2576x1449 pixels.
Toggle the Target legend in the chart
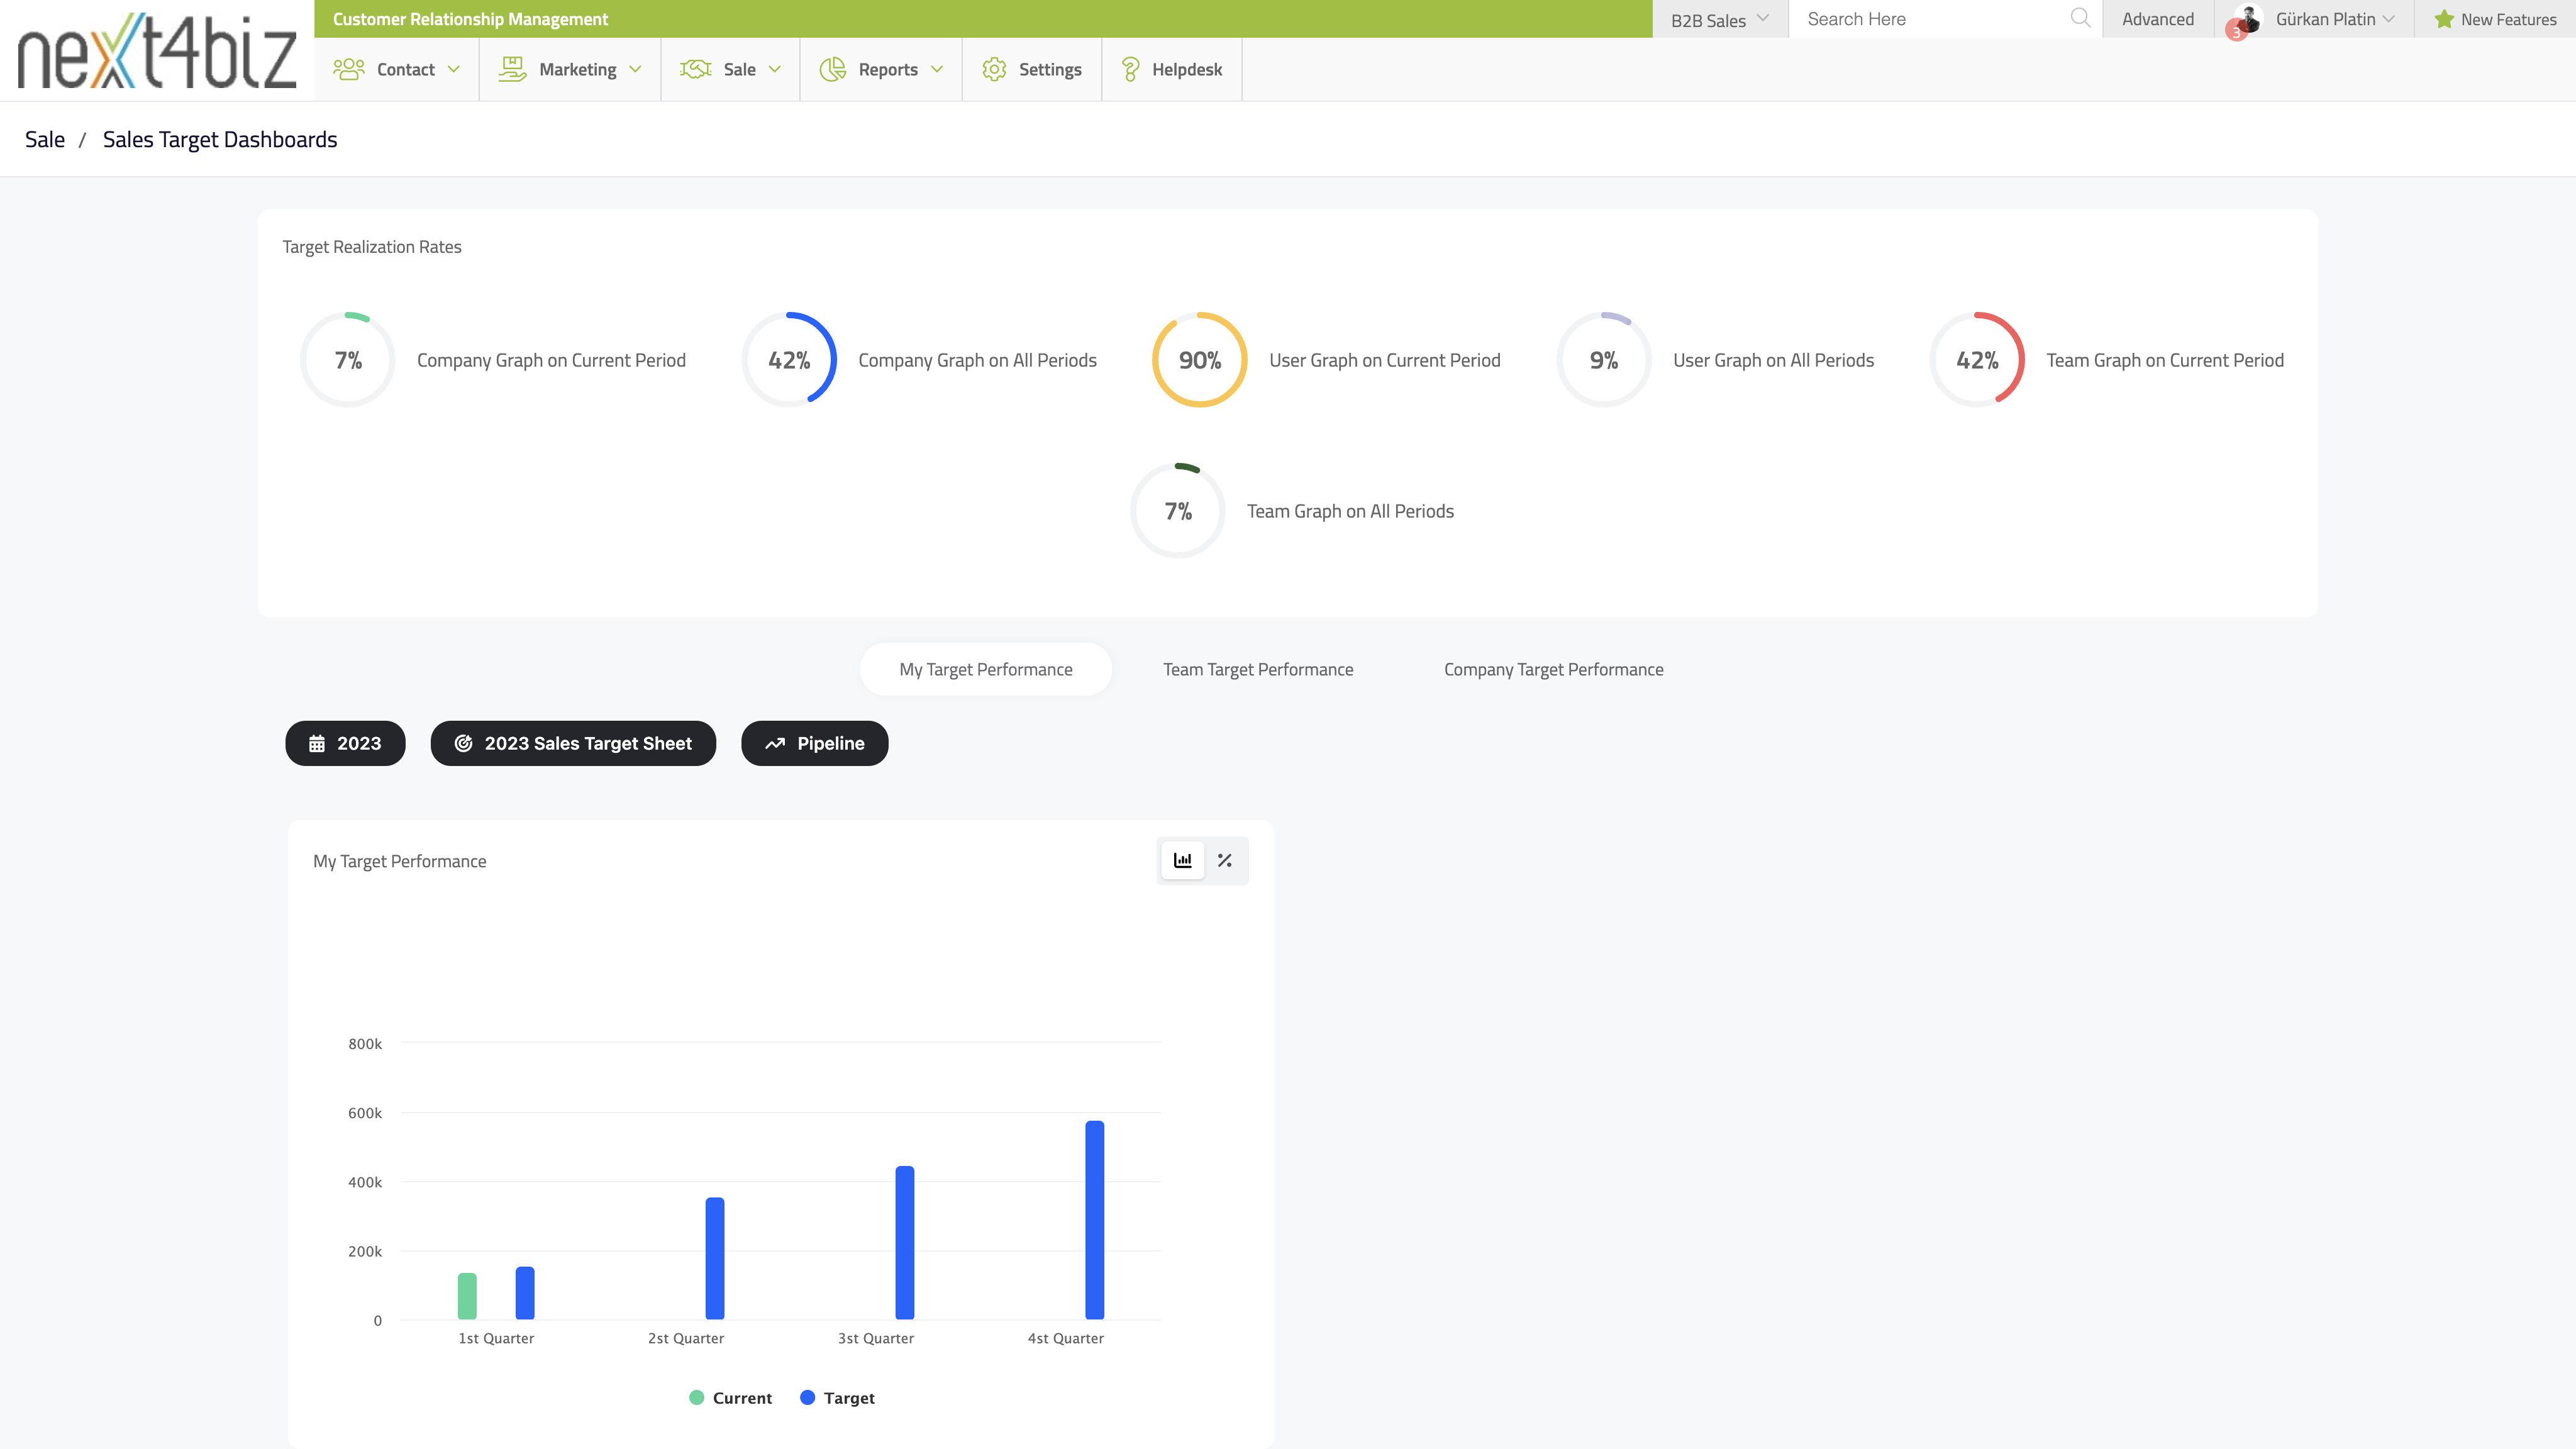838,1397
